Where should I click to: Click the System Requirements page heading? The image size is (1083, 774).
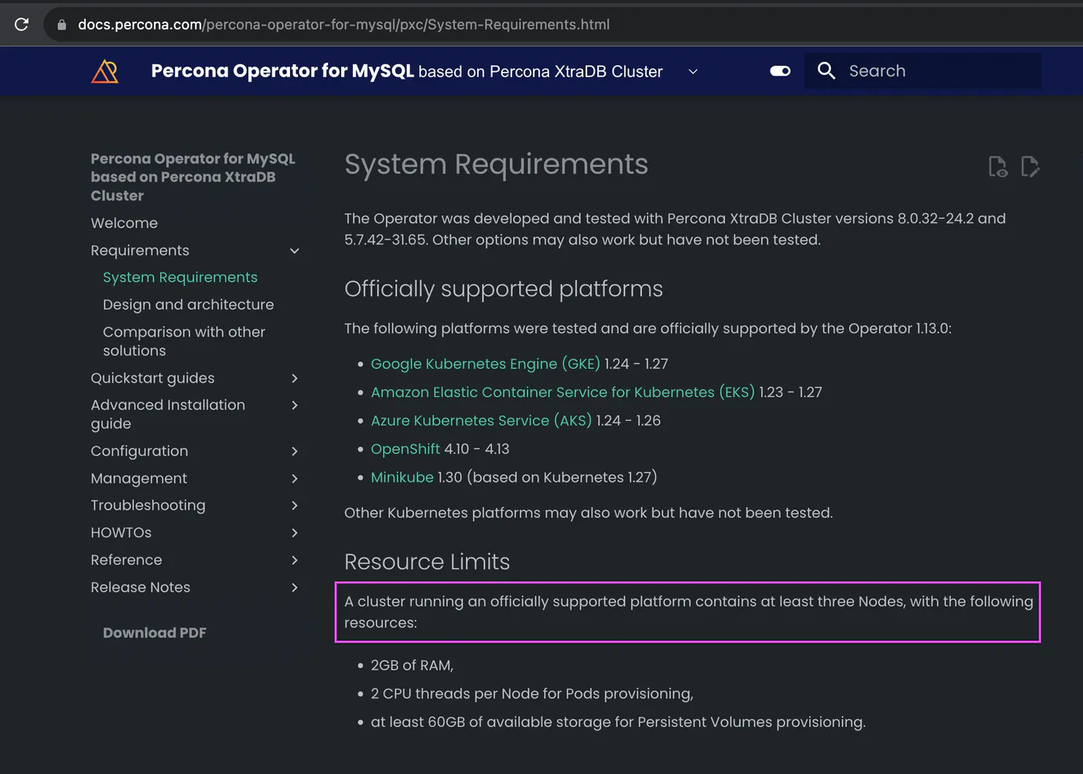(x=496, y=165)
